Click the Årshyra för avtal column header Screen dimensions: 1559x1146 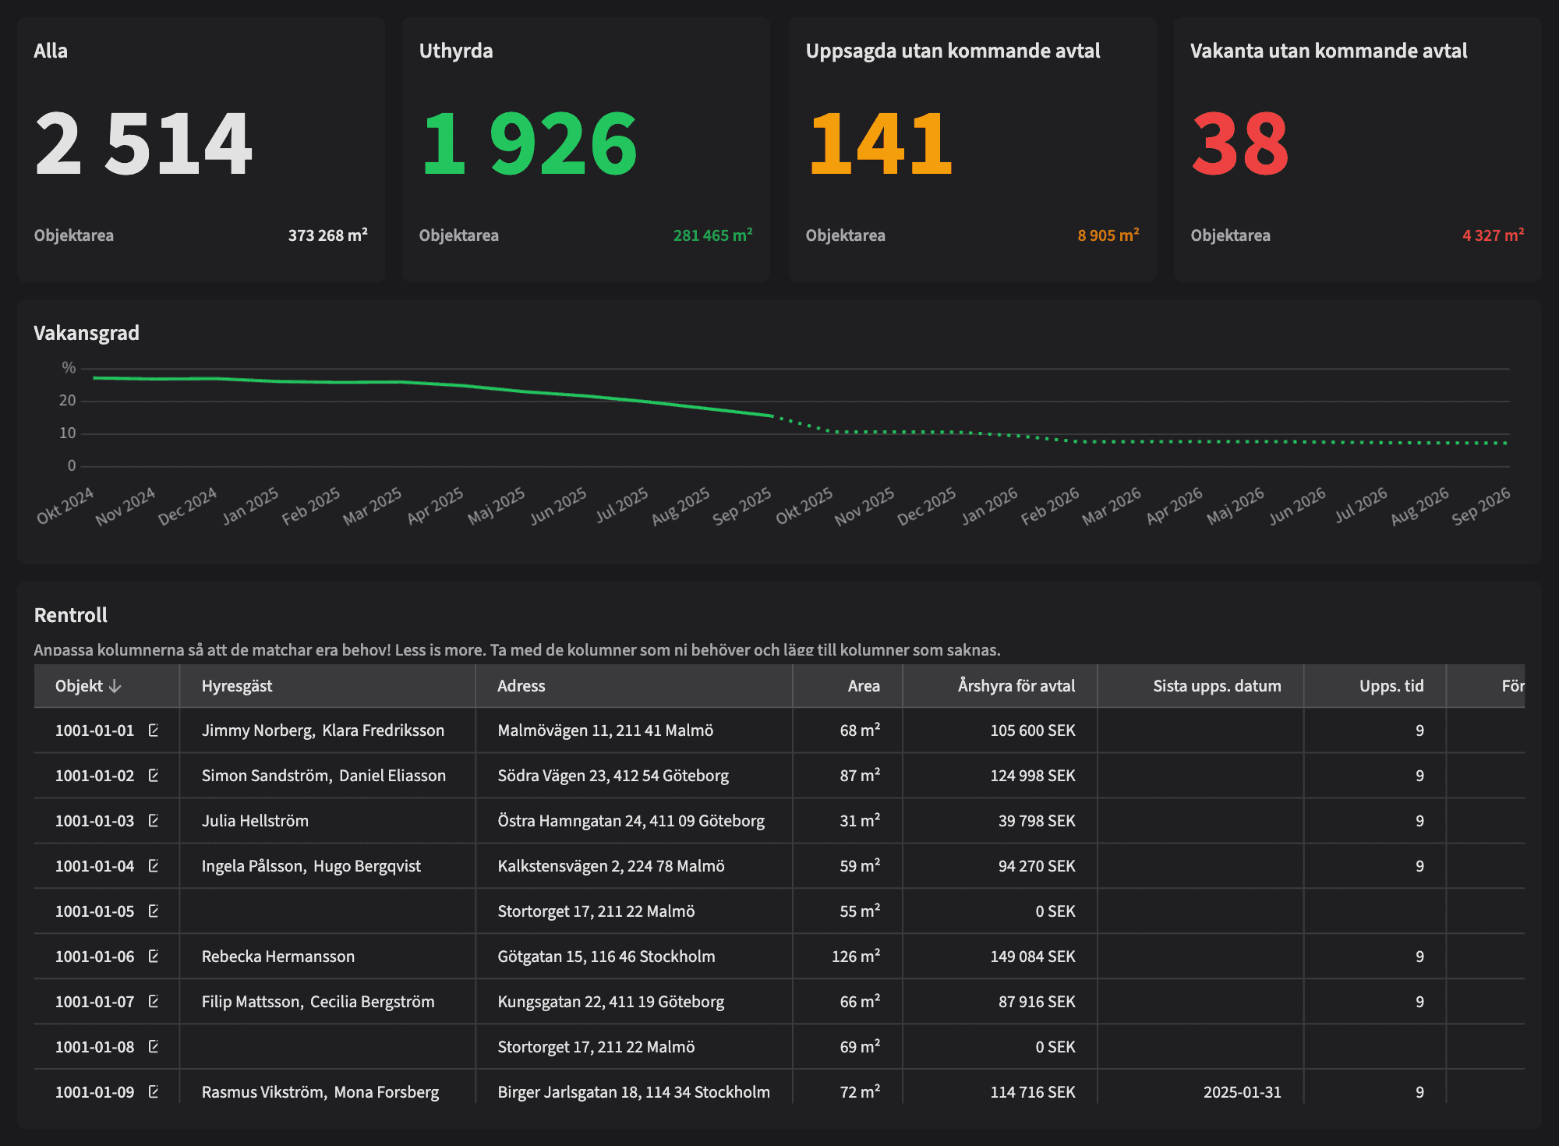point(1016,686)
